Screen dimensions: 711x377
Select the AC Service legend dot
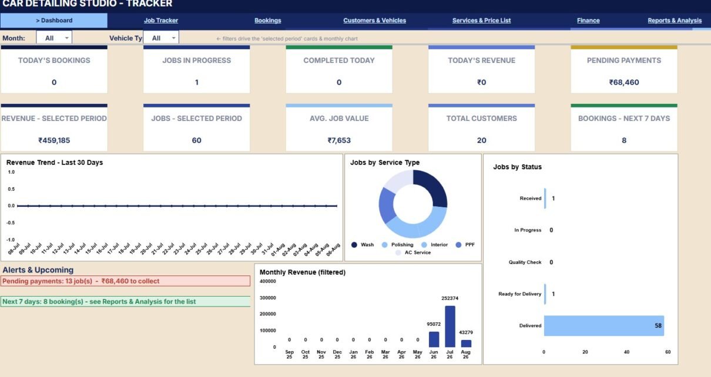[398, 253]
